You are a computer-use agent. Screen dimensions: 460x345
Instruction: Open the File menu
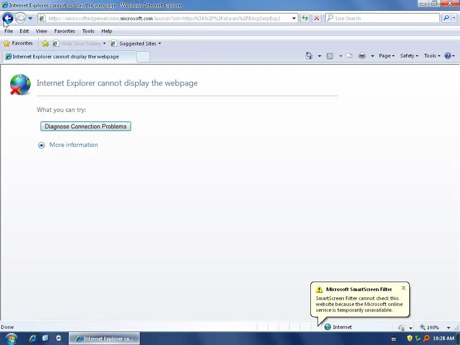9,31
